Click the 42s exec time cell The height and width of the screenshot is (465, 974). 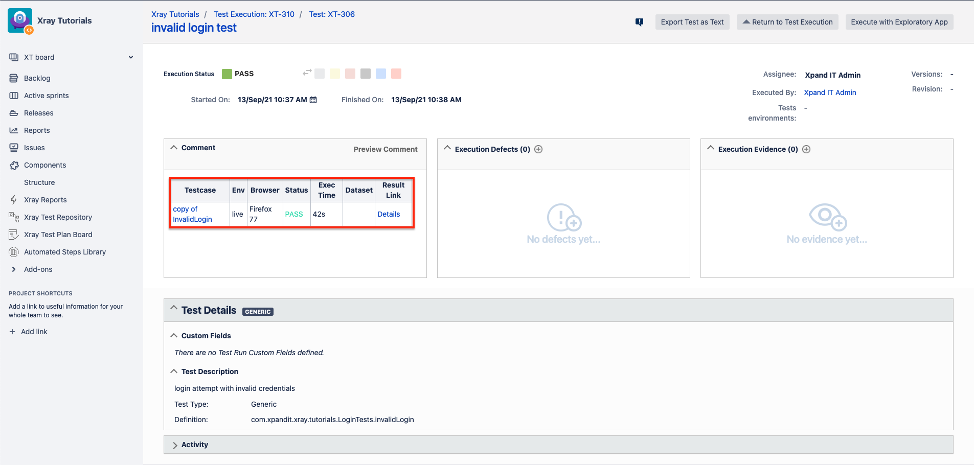(327, 214)
